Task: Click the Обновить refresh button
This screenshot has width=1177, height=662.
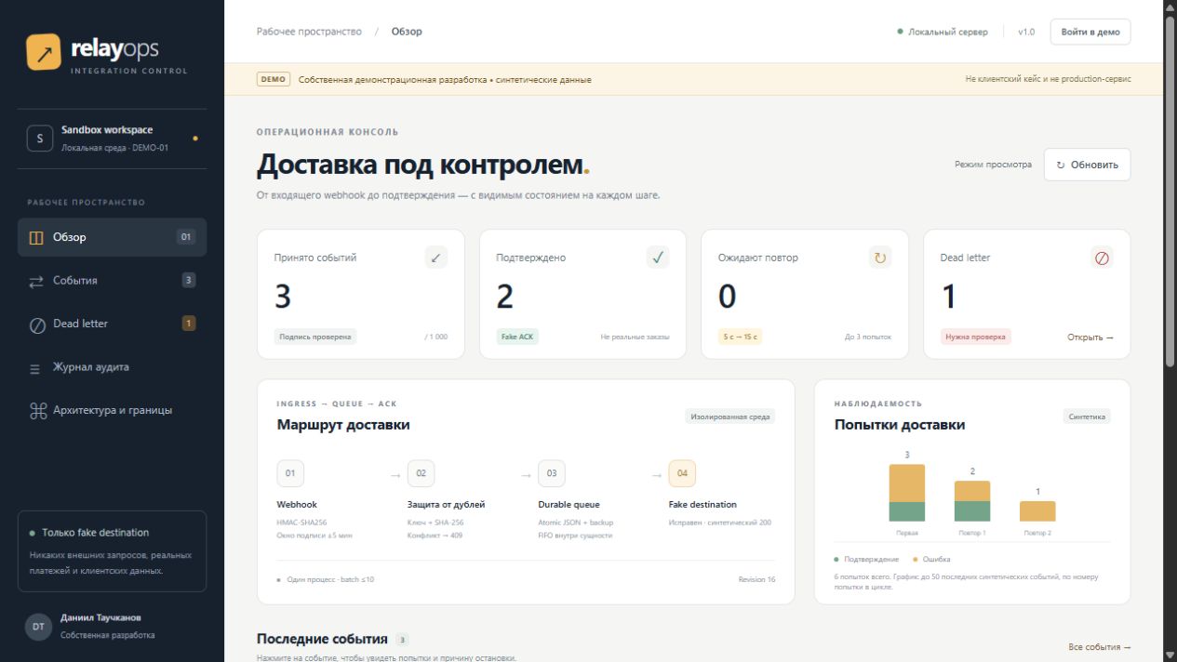Action: (x=1087, y=165)
